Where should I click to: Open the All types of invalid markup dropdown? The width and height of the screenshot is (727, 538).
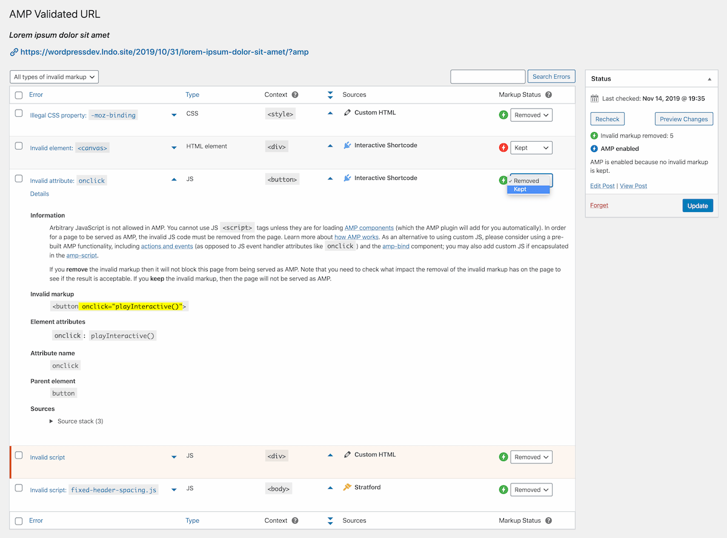[55, 77]
